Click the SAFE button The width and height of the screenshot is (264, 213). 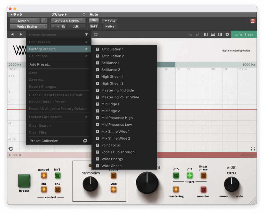pos(94,27)
